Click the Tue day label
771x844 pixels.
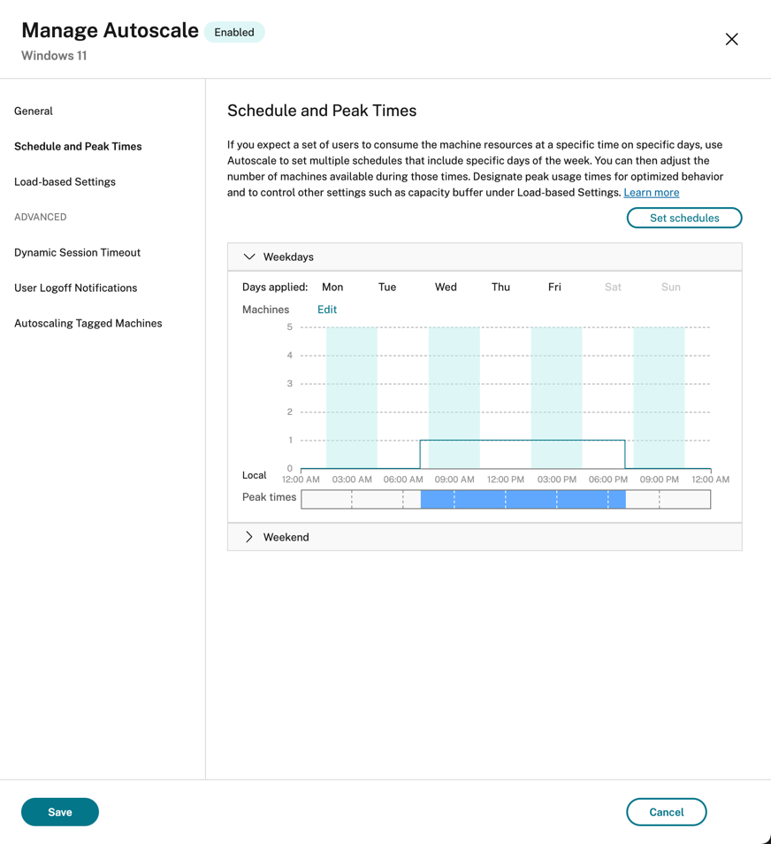tap(387, 287)
